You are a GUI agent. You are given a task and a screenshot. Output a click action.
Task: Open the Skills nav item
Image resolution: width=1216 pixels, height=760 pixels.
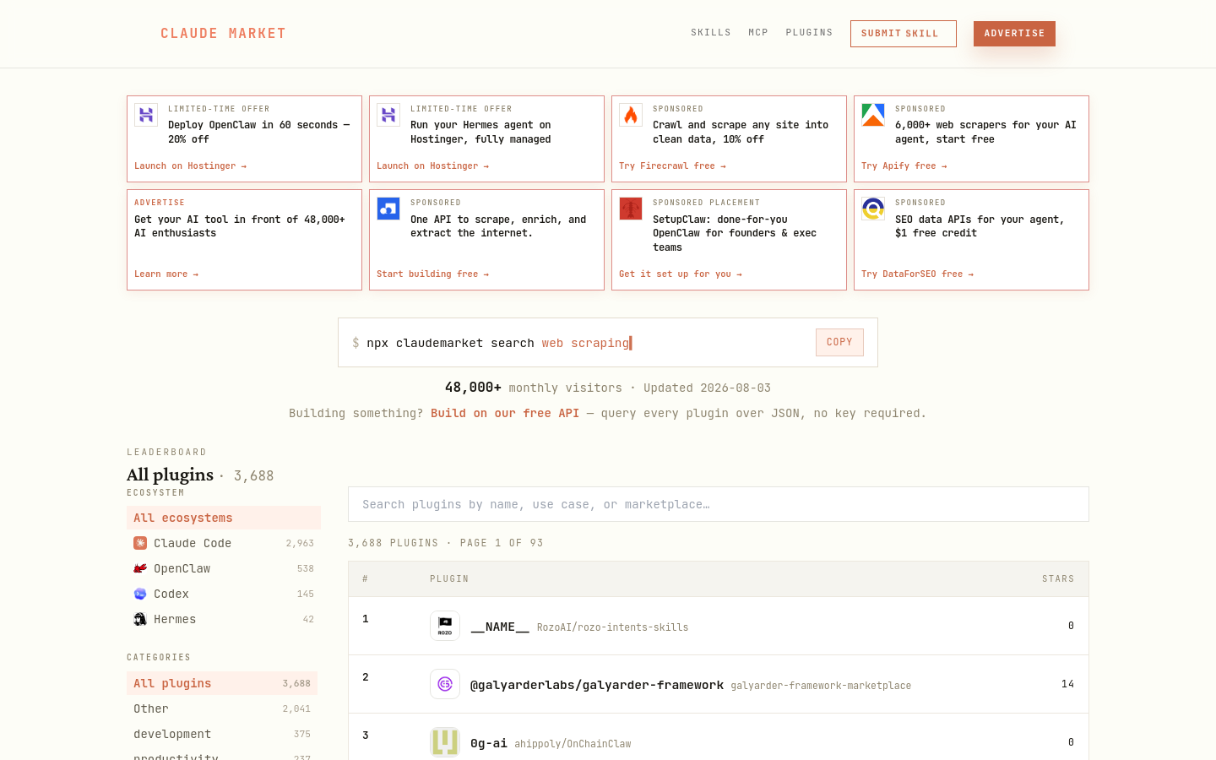point(711,33)
